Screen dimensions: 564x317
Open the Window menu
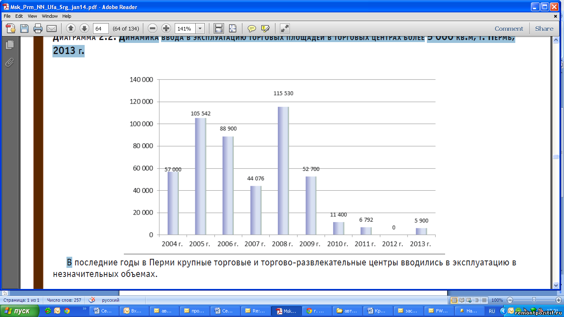(x=50, y=16)
